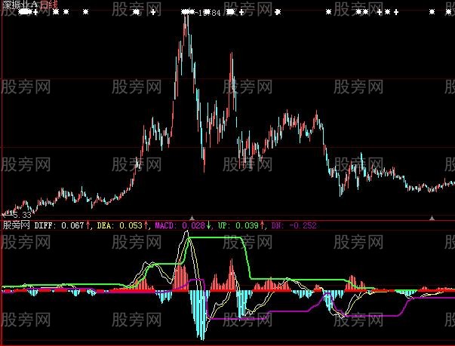Viewport: 455px width, 346px height.
Task: Click the 15.33 low price marker
Action: (x=15, y=214)
